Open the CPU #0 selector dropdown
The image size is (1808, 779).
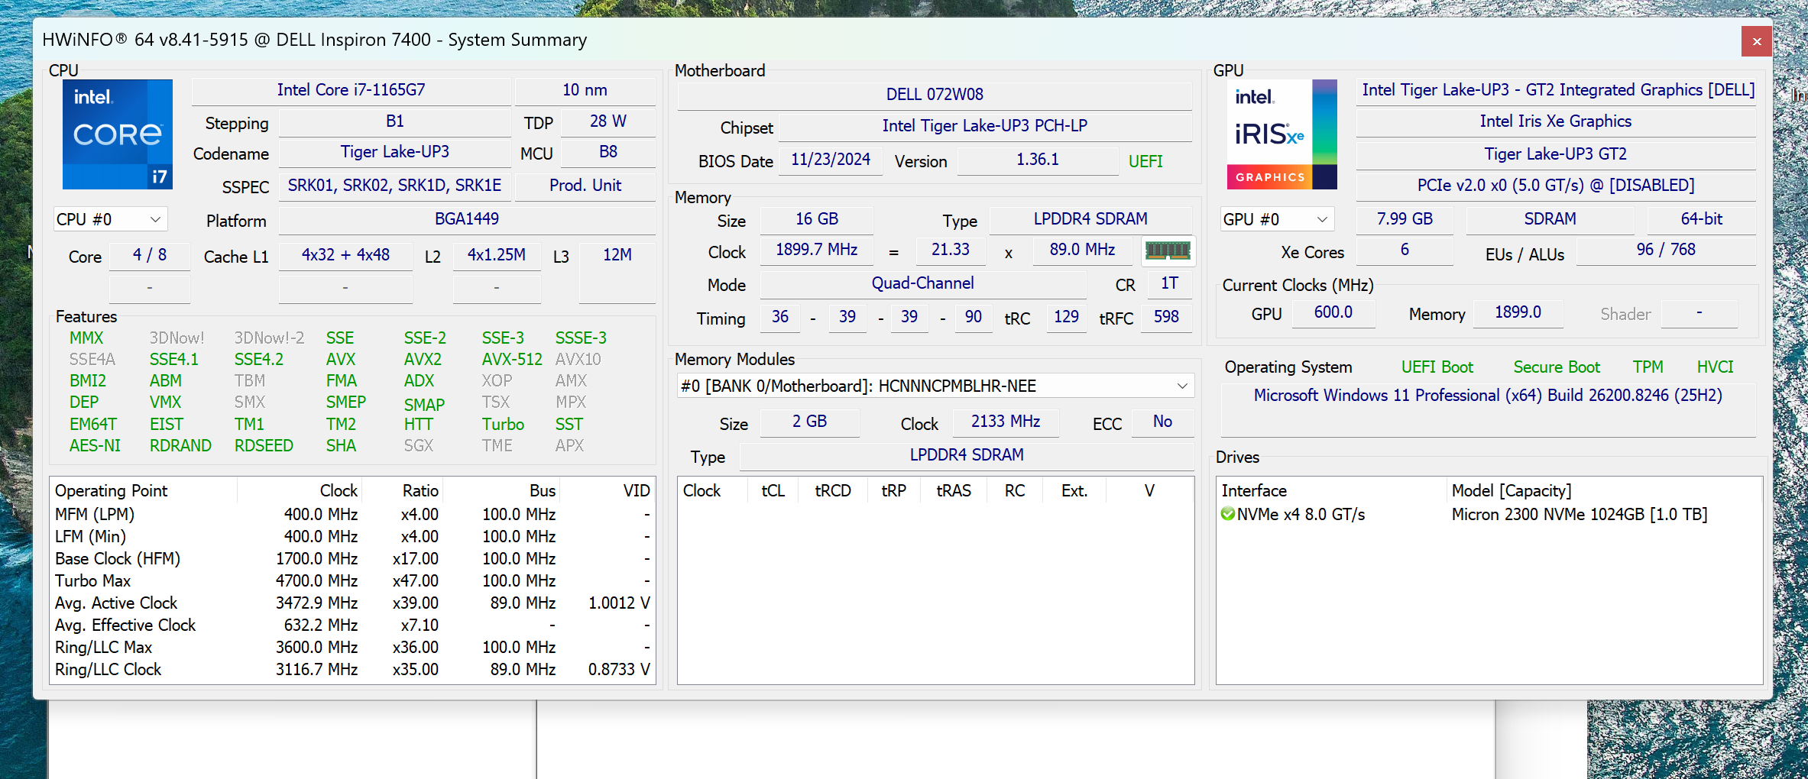tap(110, 220)
